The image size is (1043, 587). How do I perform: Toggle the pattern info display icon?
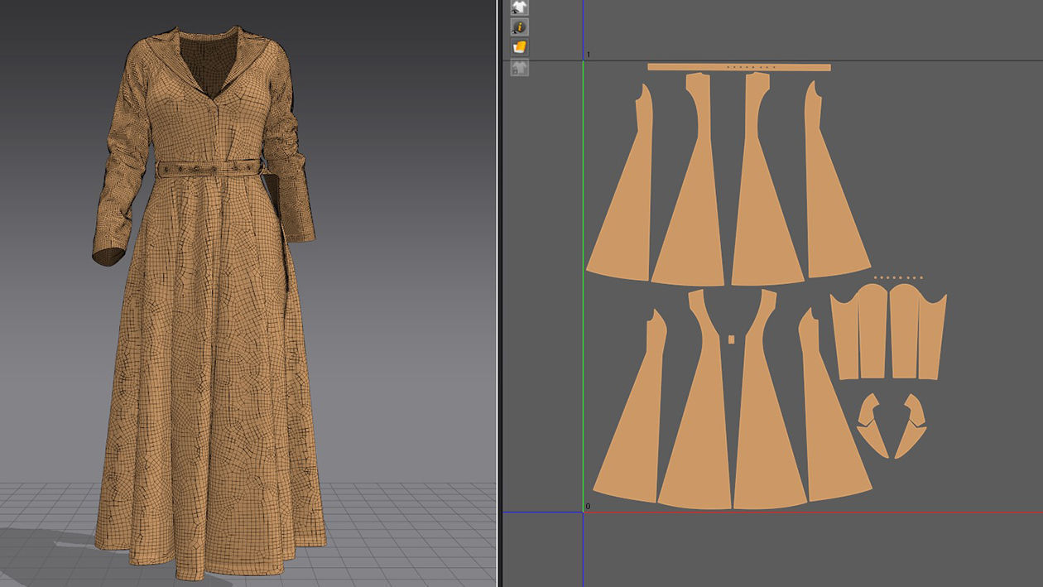tap(520, 27)
